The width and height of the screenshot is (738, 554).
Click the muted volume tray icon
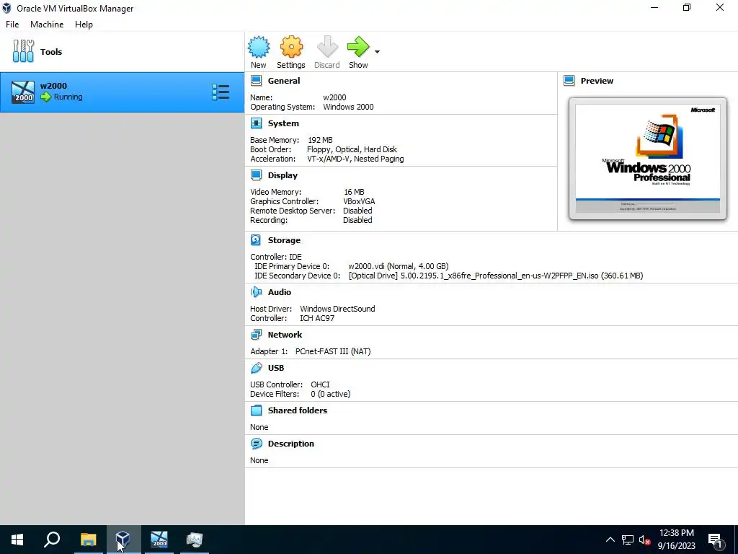(644, 540)
